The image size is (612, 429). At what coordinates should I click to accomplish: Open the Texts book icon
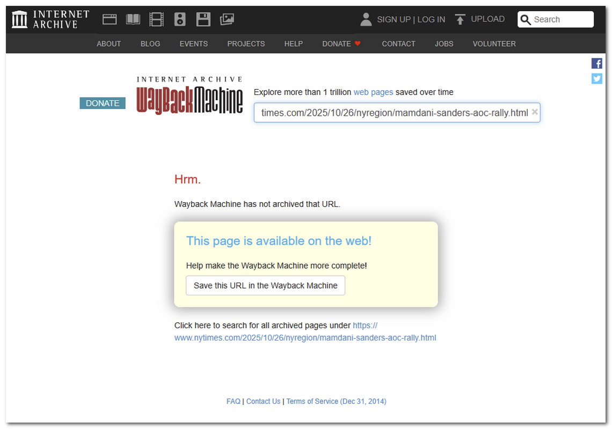pos(133,19)
